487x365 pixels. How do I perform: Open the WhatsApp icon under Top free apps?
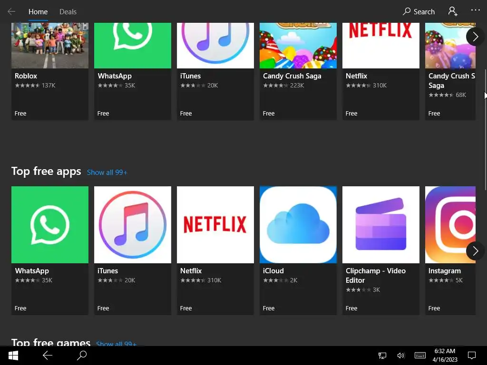[49, 225]
